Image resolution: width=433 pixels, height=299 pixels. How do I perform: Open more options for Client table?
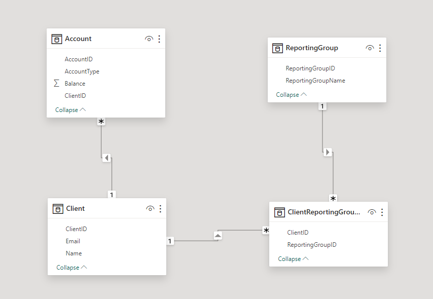pos(160,209)
